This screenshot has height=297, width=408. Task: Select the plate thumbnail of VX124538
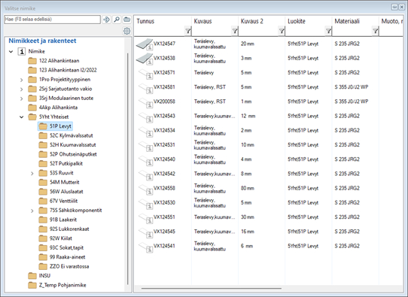tap(145, 59)
